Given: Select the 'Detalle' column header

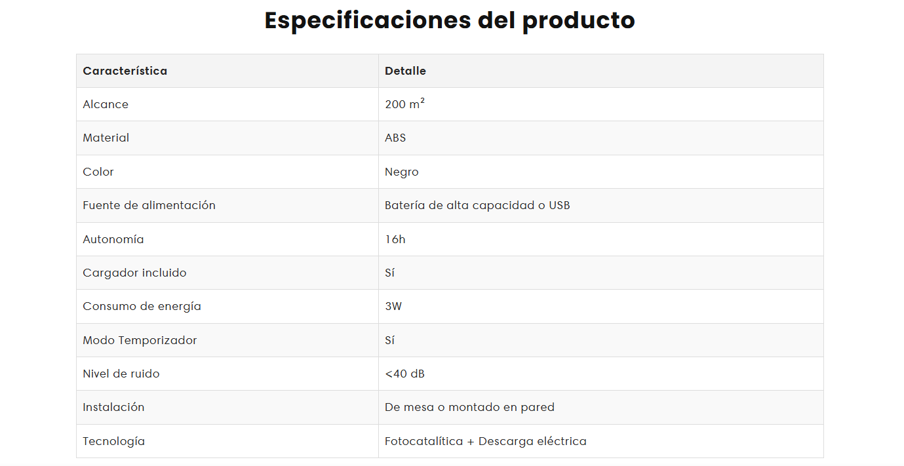Looking at the screenshot, I should tap(405, 71).
